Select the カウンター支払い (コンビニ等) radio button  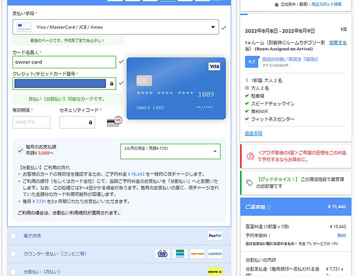pyautogui.click(x=13, y=254)
